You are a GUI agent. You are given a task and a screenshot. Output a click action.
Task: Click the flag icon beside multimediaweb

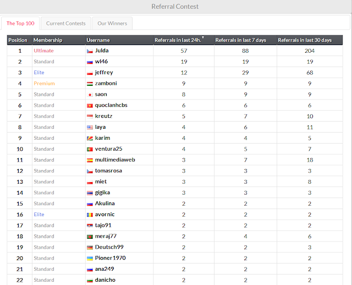[90, 160]
